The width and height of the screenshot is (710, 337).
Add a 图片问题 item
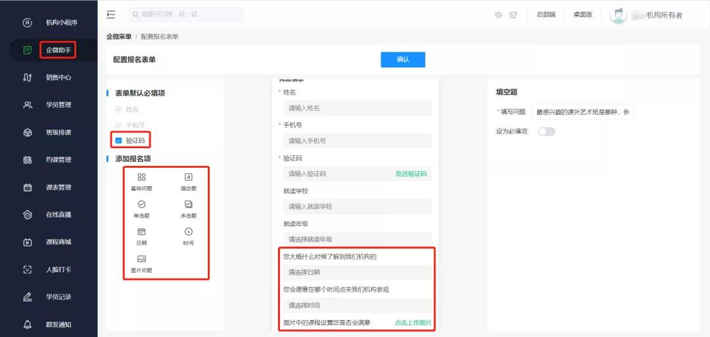142,264
